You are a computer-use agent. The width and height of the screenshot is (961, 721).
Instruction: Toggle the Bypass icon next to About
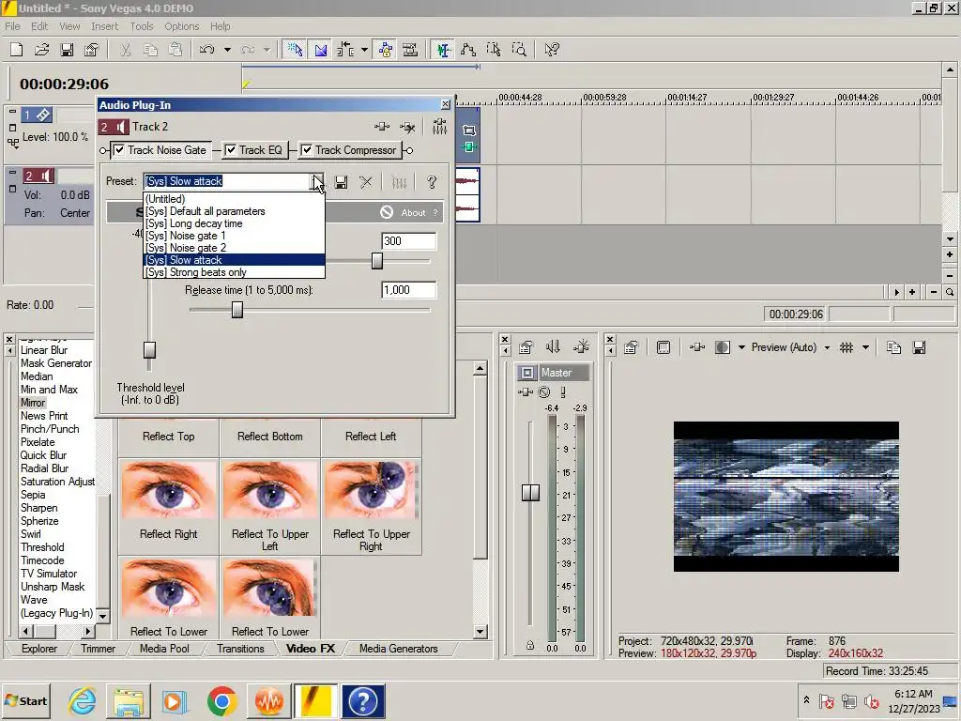pos(386,212)
